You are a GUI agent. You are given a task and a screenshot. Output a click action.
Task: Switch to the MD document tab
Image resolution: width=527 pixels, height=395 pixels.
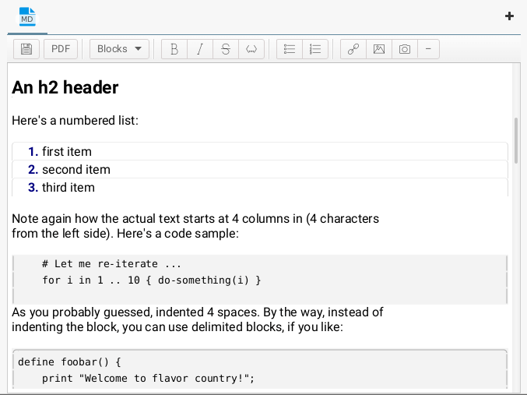coord(27,16)
